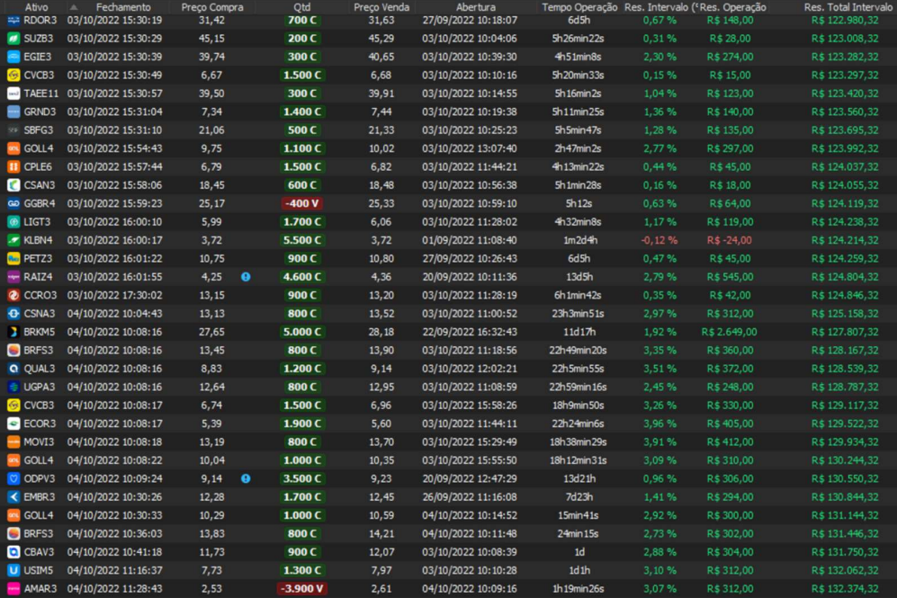Click the CPLE6 orange logo icon
897x598 pixels.
coord(13,166)
